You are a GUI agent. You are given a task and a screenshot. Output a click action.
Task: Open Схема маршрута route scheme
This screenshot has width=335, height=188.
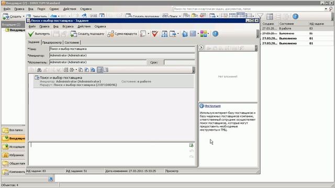click(x=122, y=33)
